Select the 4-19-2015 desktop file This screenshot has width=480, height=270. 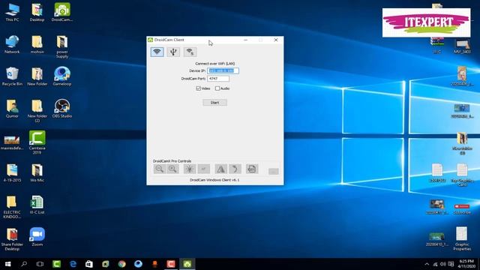click(12, 173)
